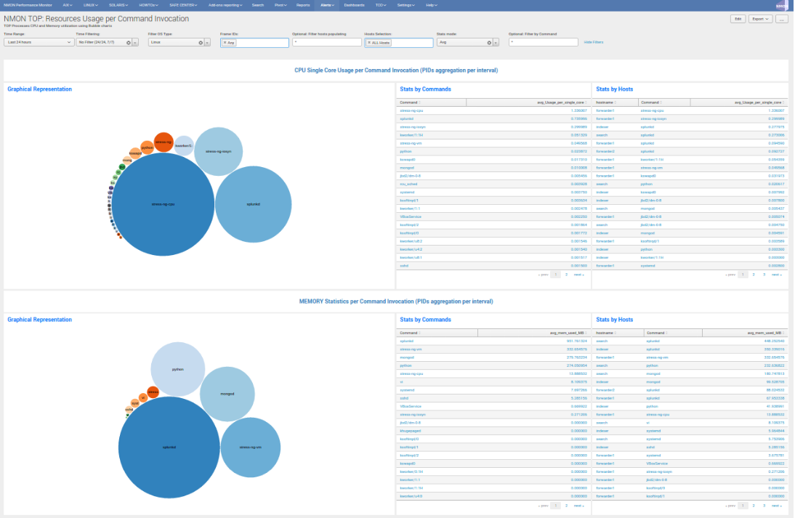This screenshot has height=518, width=795.
Task: Open the Time Range dropdown
Action: click(x=38, y=43)
